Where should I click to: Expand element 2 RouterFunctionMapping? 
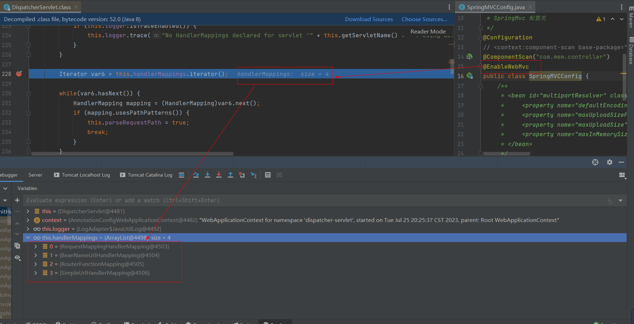[x=36, y=264]
